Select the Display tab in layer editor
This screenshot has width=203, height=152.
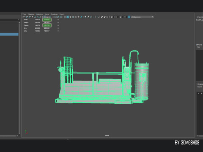[200, 84]
